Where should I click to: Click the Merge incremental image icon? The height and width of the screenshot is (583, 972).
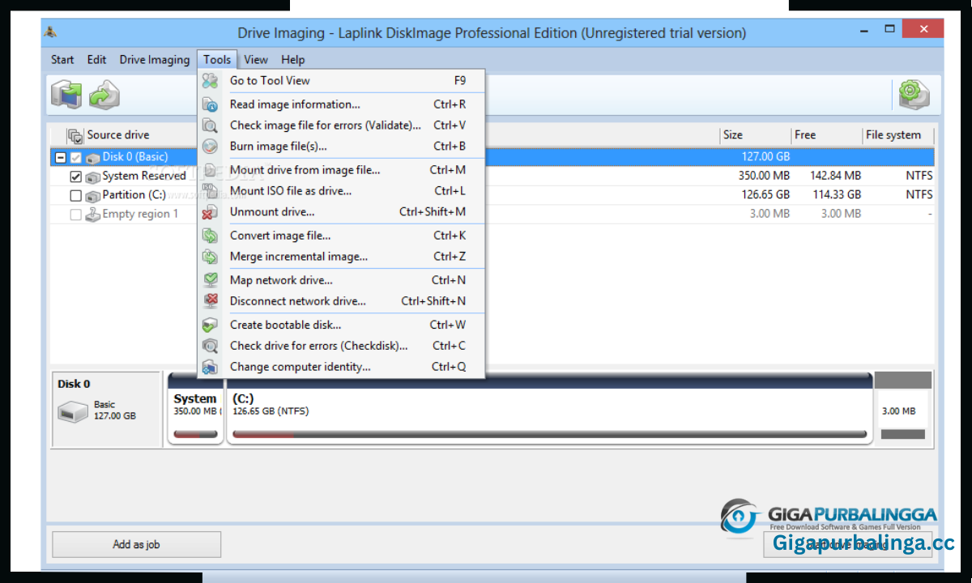click(x=210, y=257)
